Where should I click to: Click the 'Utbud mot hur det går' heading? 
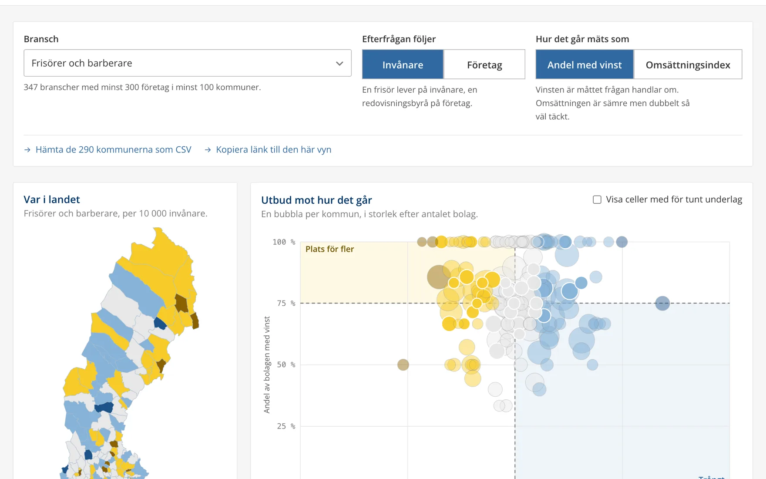(x=316, y=200)
